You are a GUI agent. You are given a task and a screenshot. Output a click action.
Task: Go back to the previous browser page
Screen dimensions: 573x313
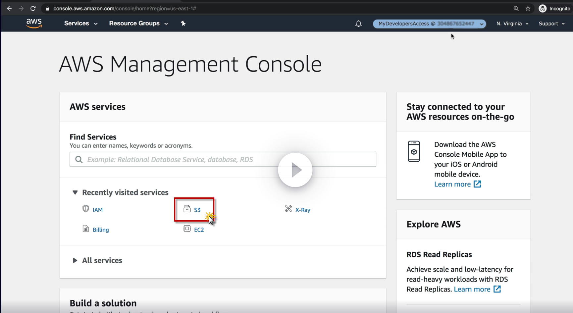pos(9,9)
